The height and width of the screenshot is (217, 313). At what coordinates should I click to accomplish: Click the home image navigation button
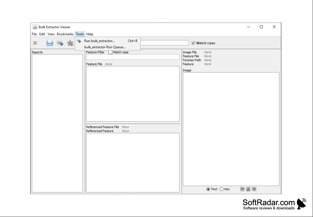coord(248,189)
